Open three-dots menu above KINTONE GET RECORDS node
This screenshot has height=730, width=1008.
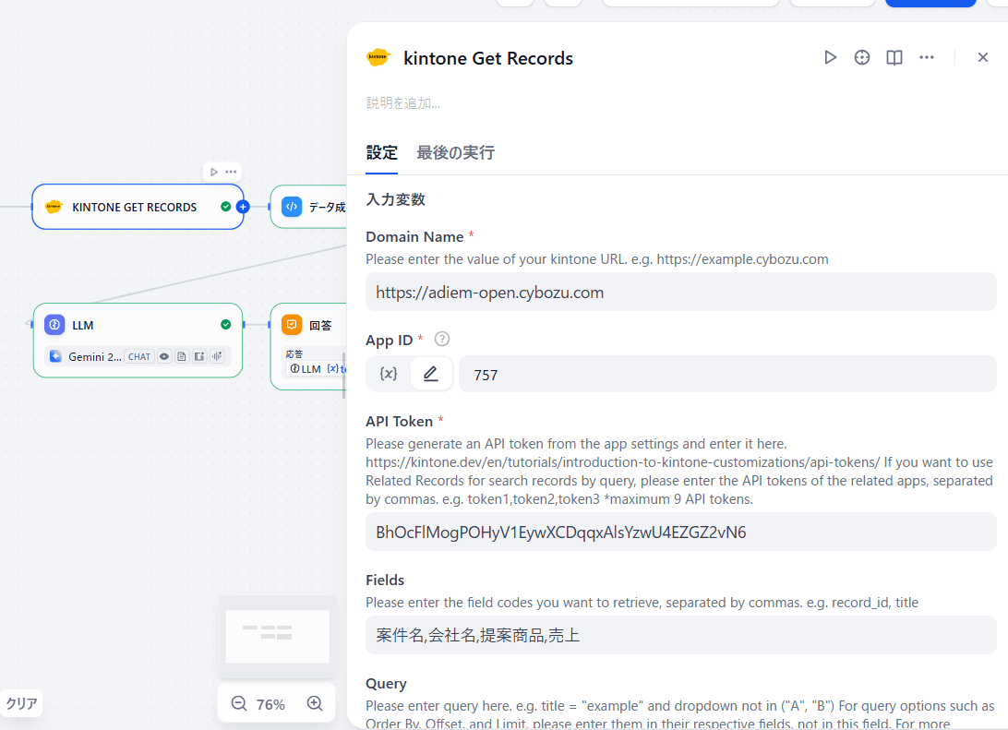231,172
